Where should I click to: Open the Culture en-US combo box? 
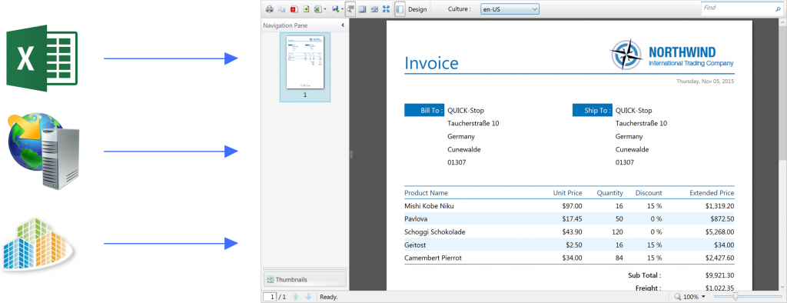[510, 9]
